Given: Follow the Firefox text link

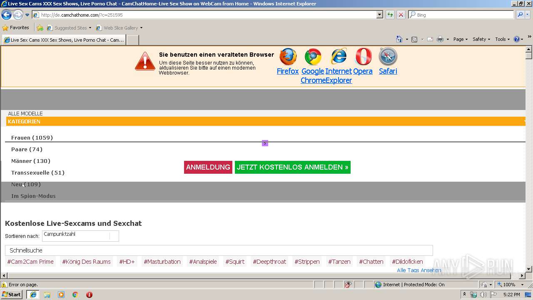Looking at the screenshot, I should (288, 71).
